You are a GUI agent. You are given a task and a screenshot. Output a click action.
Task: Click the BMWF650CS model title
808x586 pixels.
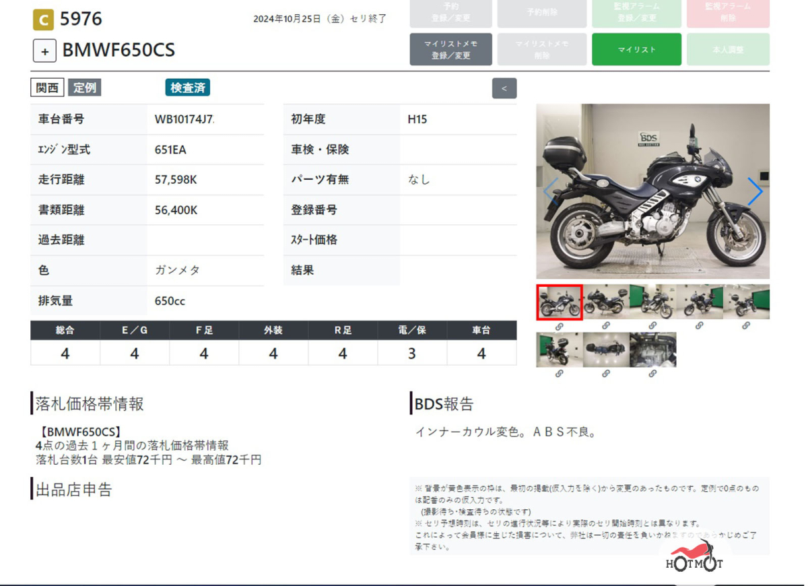coord(119,51)
